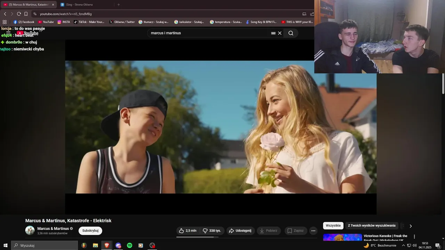Go back to the previous page
Image resolution: width=445 pixels, height=250 pixels.
click(x=5, y=14)
